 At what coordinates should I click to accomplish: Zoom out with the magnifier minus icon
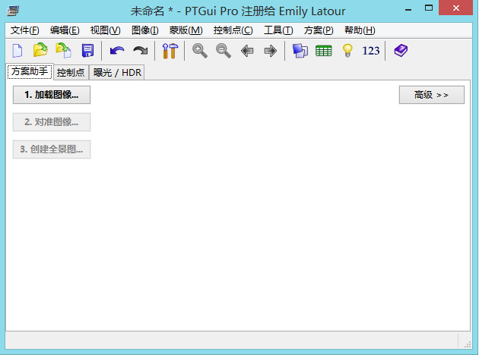point(224,51)
